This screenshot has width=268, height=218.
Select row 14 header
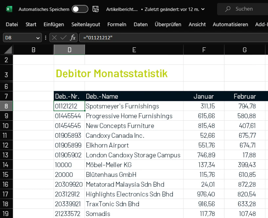tap(6, 165)
